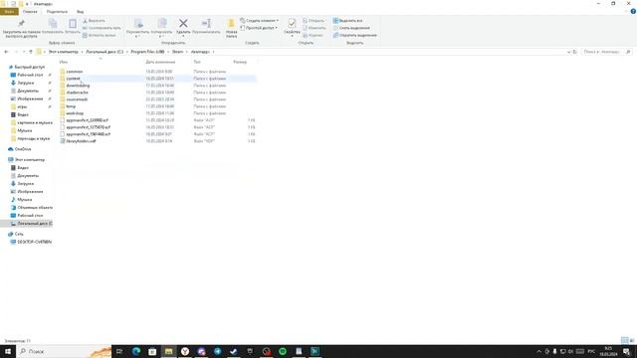Open OneDrive in the sidebar
Image resolution: width=637 pixels, height=358 pixels.
(23, 149)
